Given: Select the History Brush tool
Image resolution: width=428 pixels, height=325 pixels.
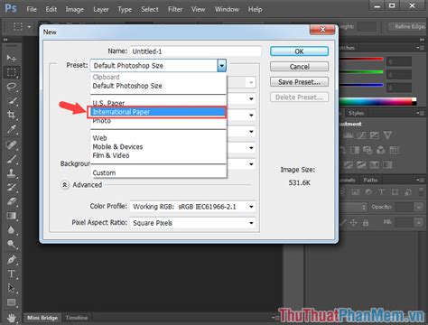Looking at the screenshot, I should click(x=12, y=187).
